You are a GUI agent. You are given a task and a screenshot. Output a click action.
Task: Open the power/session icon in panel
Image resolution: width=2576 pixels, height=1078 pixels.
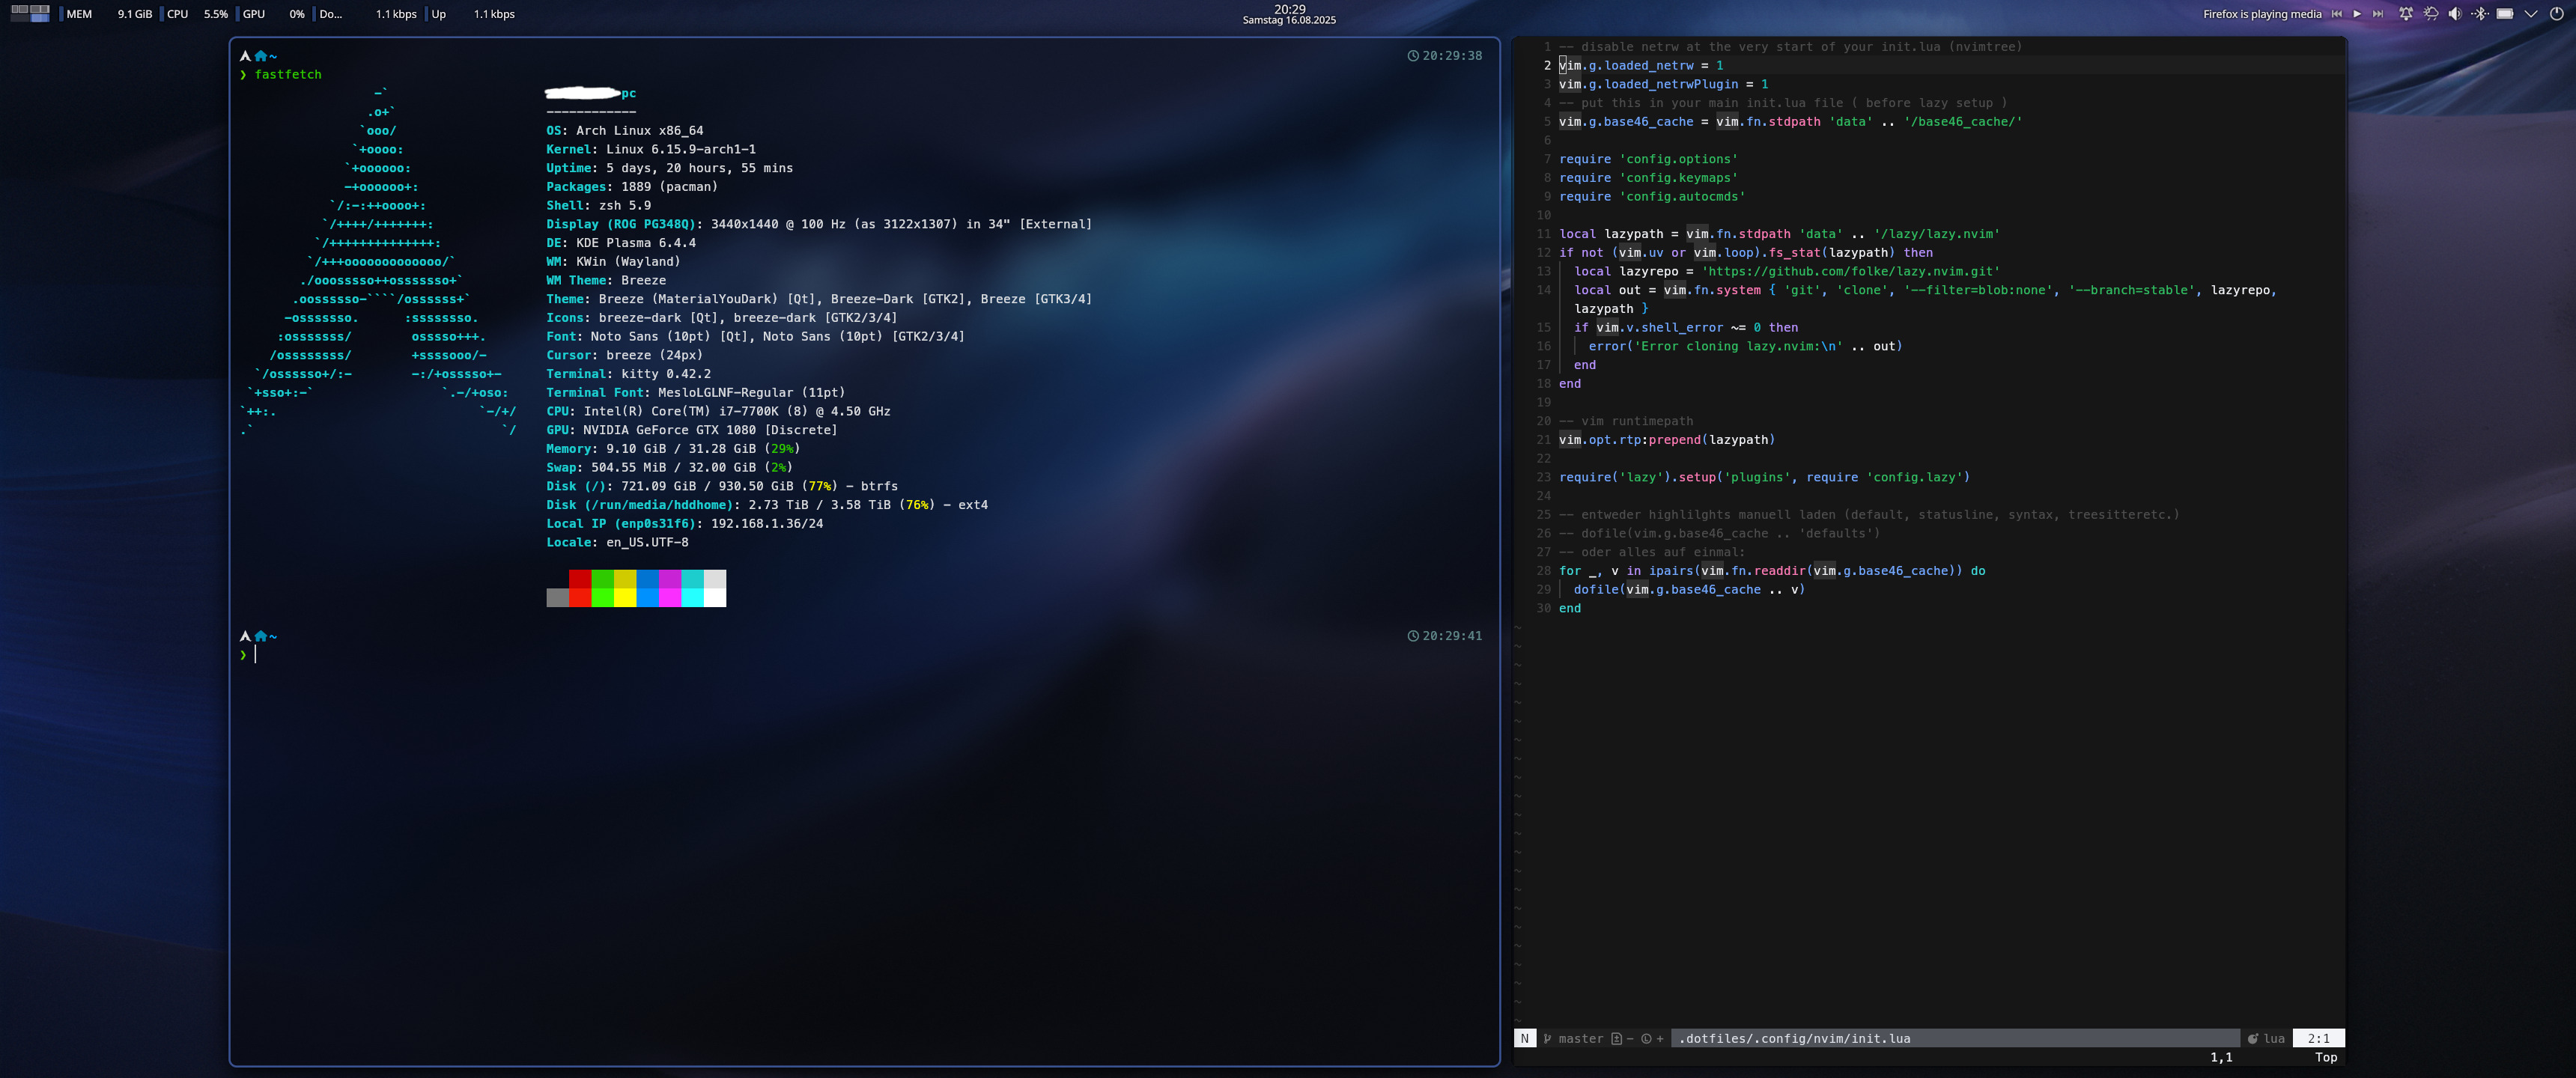(x=2557, y=14)
